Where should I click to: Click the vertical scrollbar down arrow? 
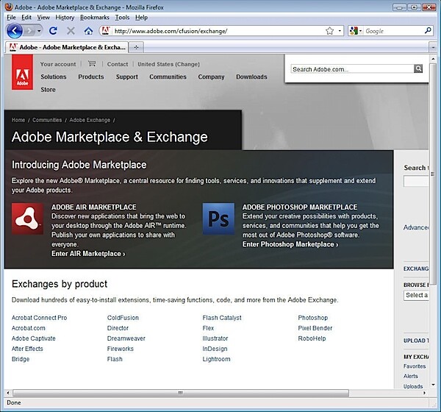coord(433,385)
